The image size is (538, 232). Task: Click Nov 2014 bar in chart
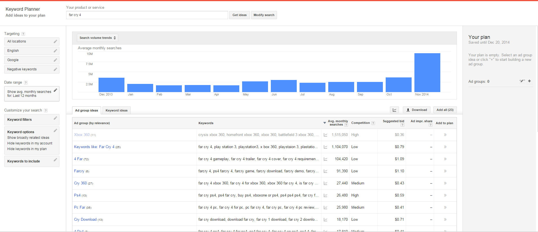click(x=427, y=73)
